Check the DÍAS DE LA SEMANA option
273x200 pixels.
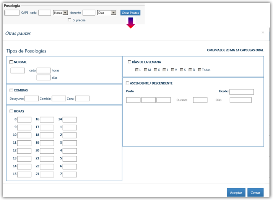[129, 62]
